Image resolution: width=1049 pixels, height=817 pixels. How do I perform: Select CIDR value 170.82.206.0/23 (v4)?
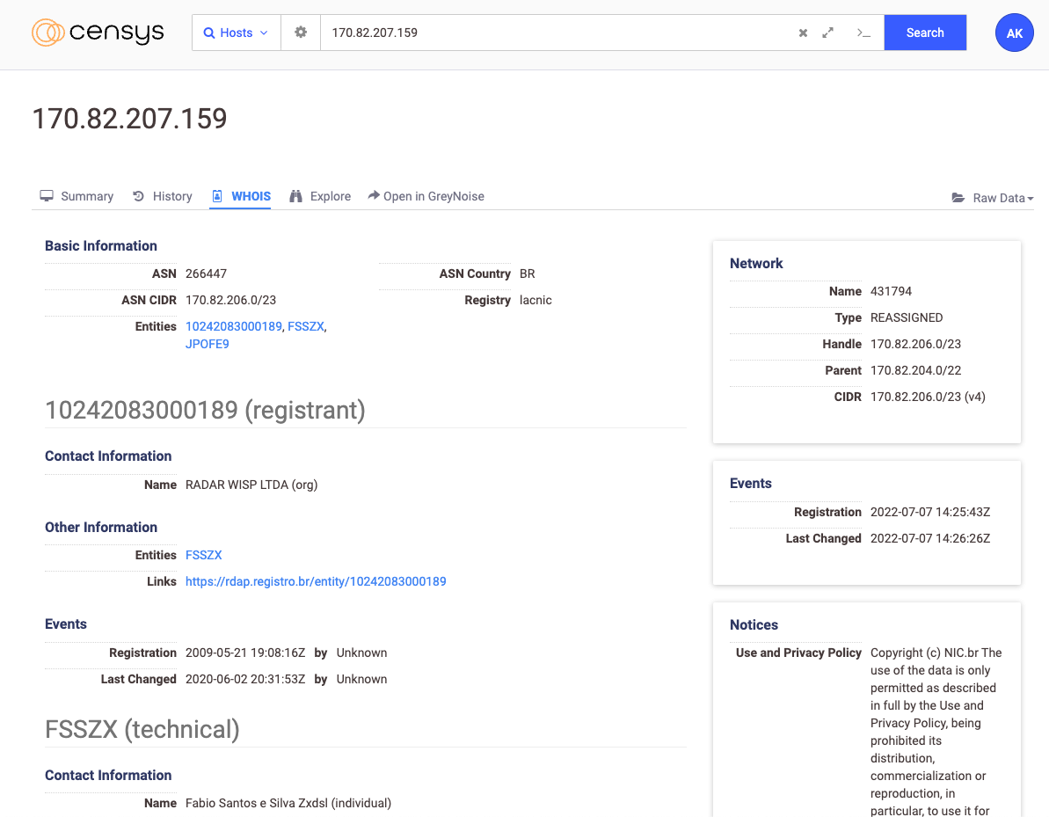click(928, 397)
